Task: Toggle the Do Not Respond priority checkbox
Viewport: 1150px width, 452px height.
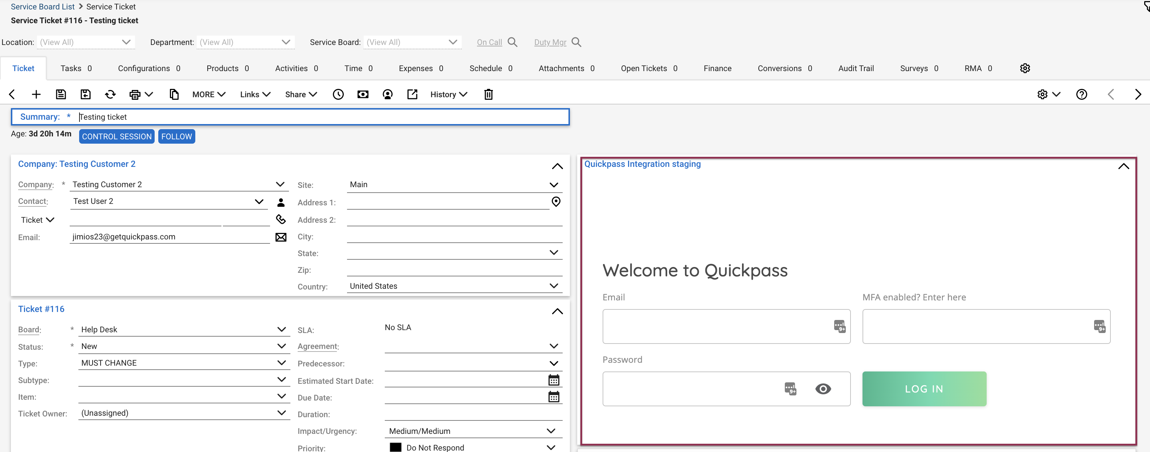Action: point(396,447)
